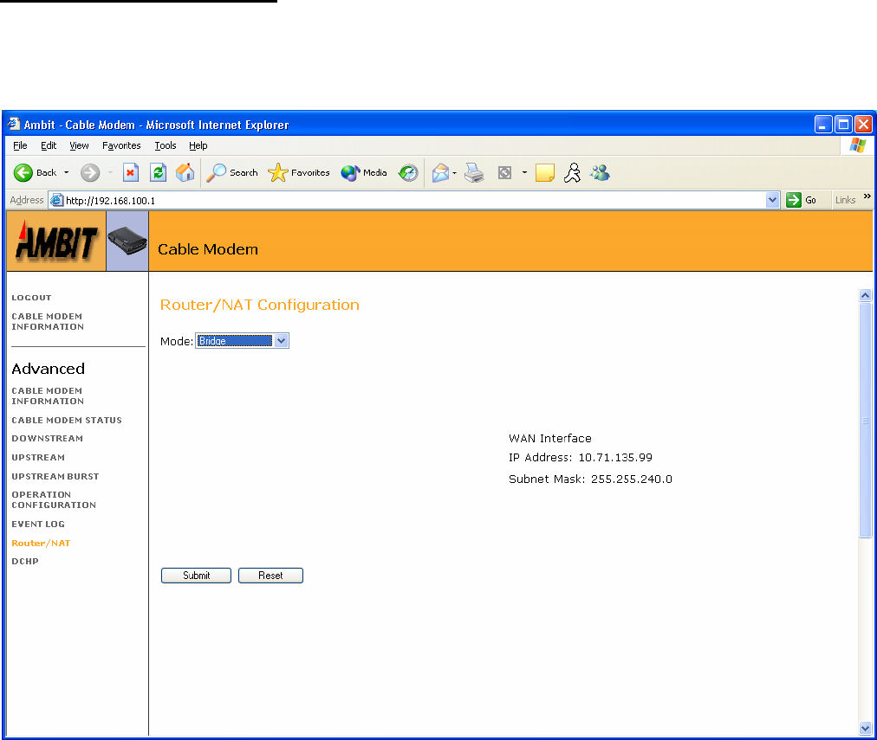Click the scrollbar down arrow
The image size is (877, 740).
(865, 728)
